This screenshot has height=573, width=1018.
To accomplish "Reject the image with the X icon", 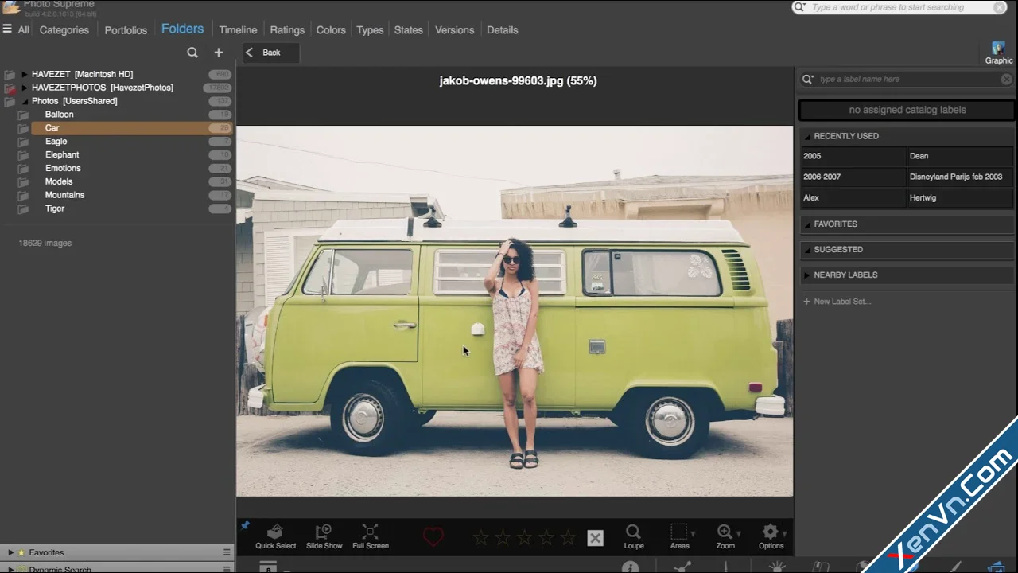I will (595, 538).
